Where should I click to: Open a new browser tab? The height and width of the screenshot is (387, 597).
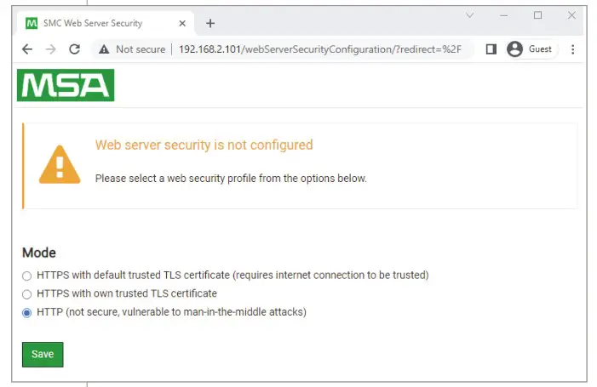[210, 23]
